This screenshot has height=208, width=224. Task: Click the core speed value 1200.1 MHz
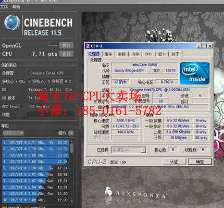point(126,120)
